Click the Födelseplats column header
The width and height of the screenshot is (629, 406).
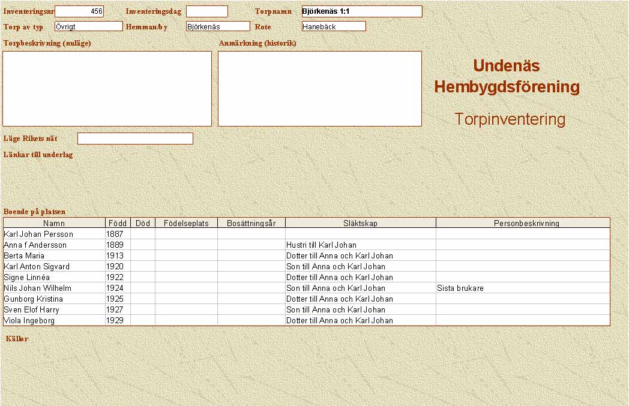(x=186, y=223)
